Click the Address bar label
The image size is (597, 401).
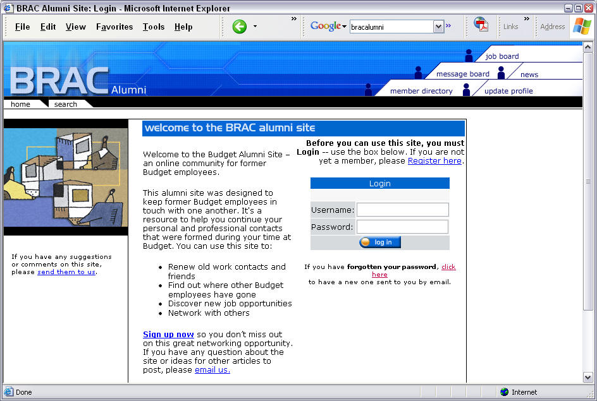point(553,27)
